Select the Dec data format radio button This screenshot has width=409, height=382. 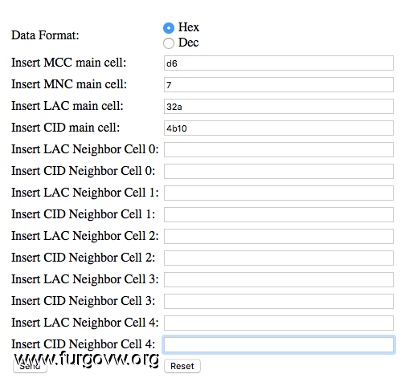tap(169, 43)
